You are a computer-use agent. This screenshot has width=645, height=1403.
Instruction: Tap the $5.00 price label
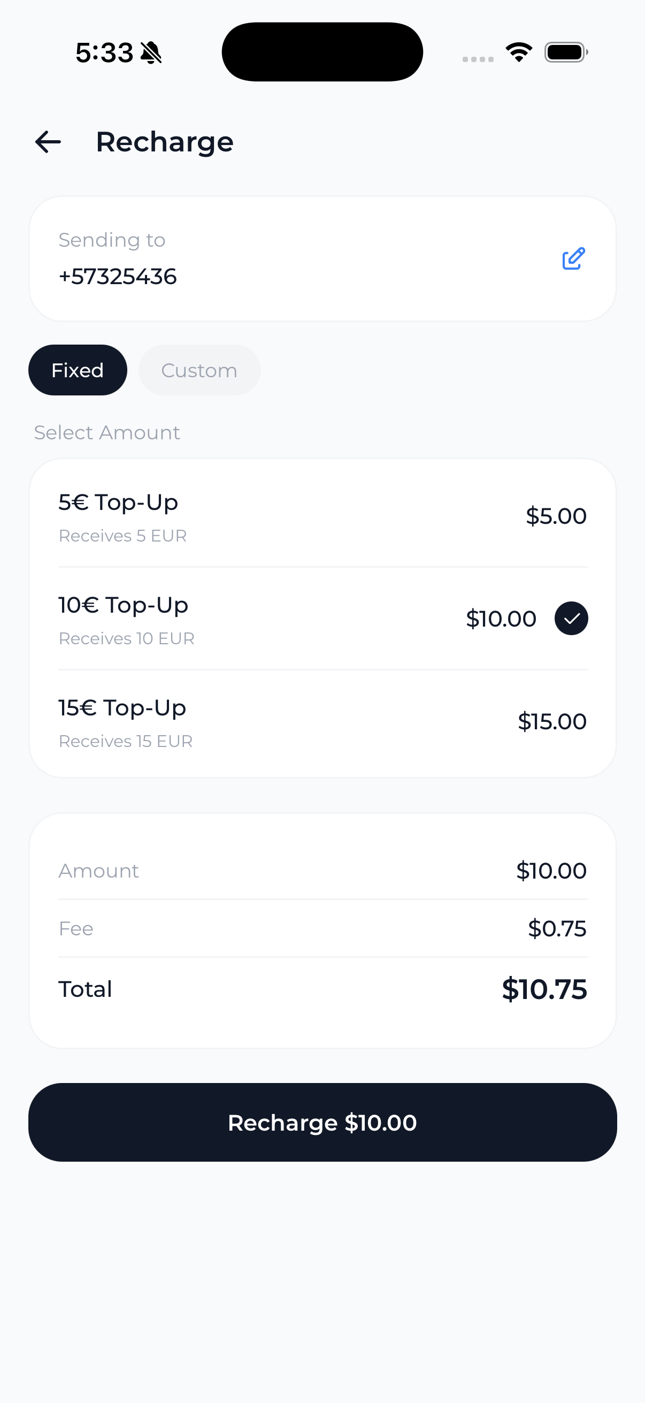point(556,516)
